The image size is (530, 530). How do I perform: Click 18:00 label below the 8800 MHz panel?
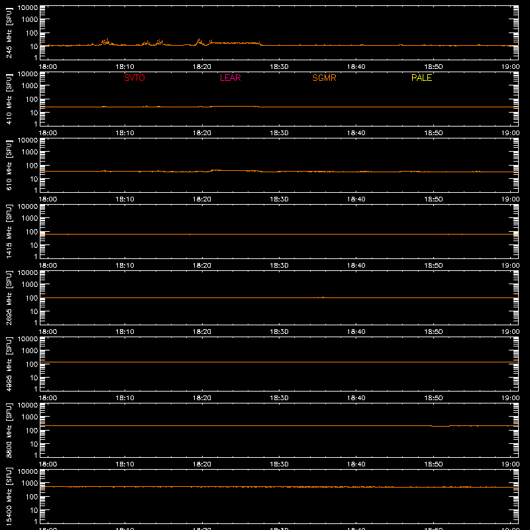click(x=48, y=464)
